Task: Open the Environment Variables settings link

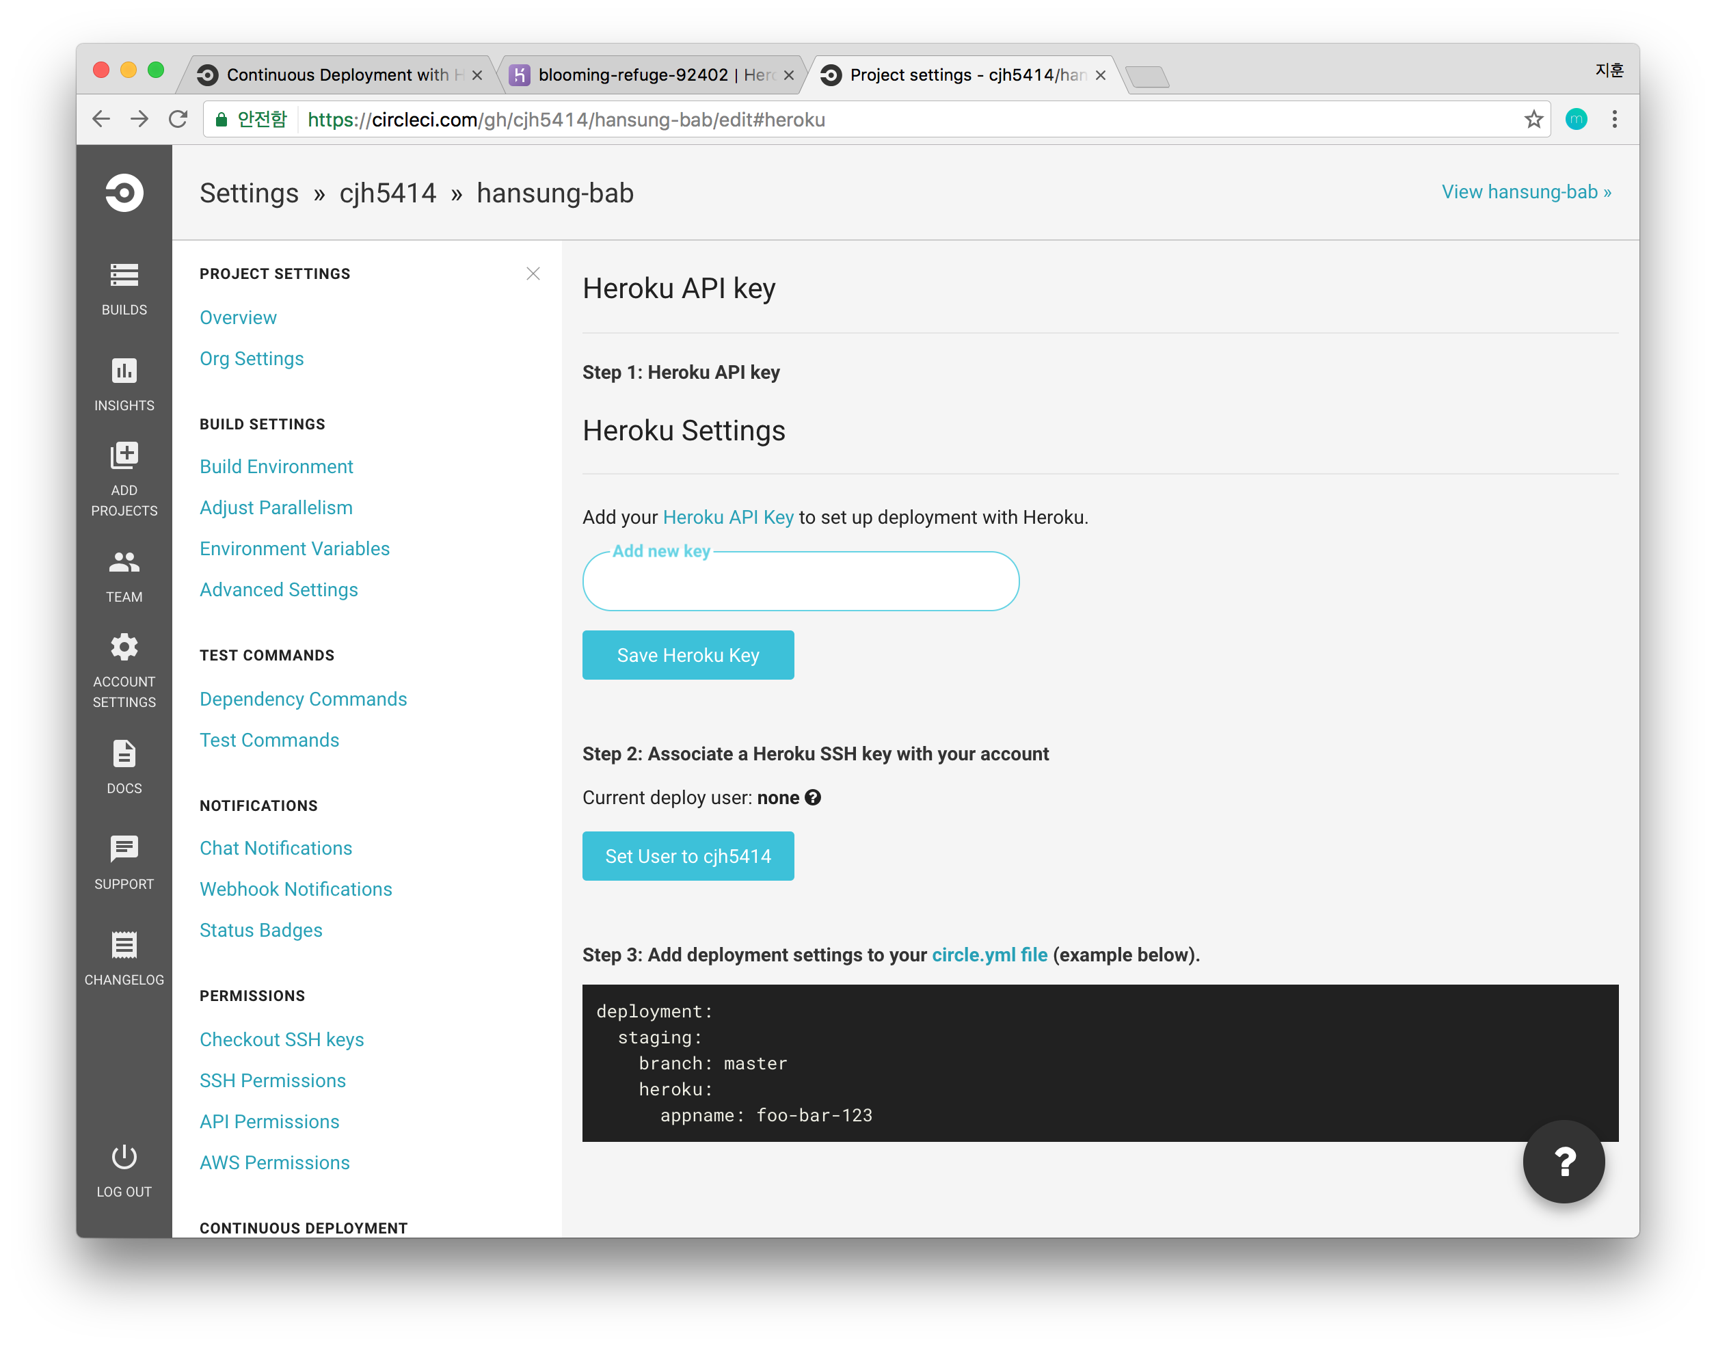Action: [294, 549]
